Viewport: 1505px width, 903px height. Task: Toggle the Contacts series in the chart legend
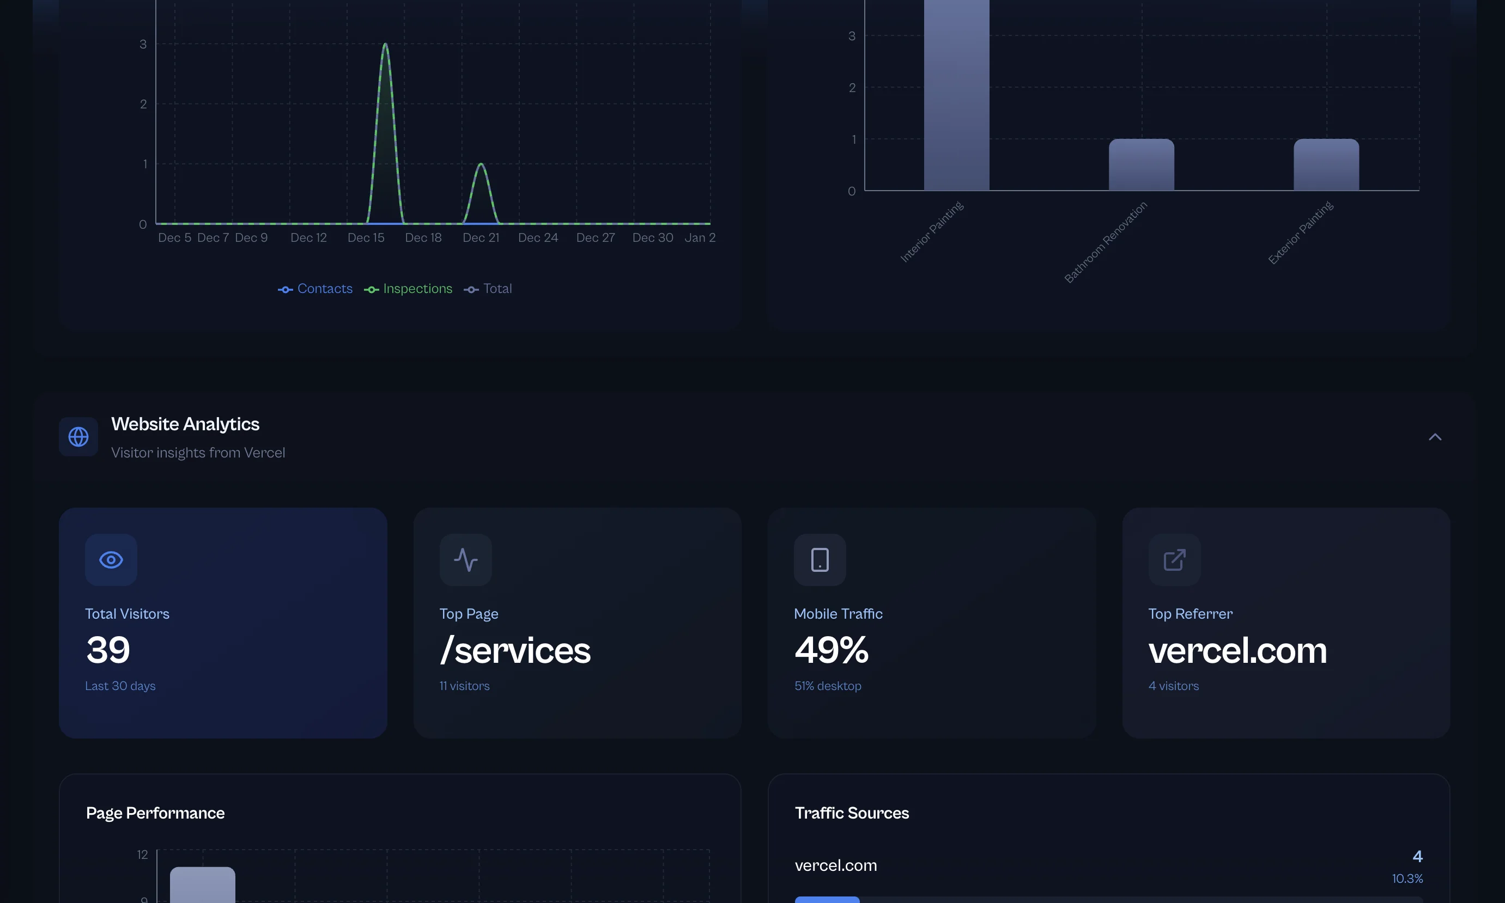pos(324,289)
